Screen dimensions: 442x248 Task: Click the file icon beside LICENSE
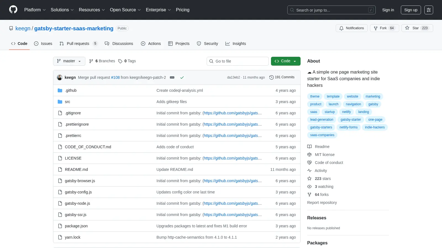pyautogui.click(x=60, y=158)
